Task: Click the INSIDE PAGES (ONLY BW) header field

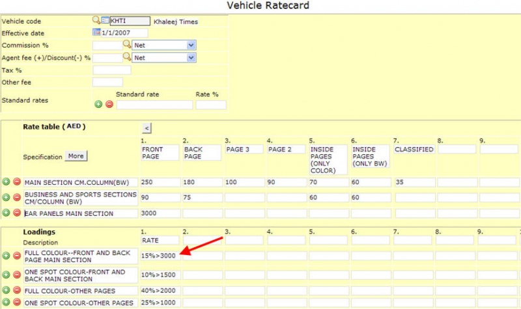Action: coord(371,156)
